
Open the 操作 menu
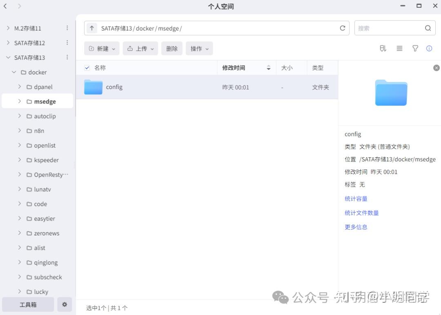pos(199,48)
